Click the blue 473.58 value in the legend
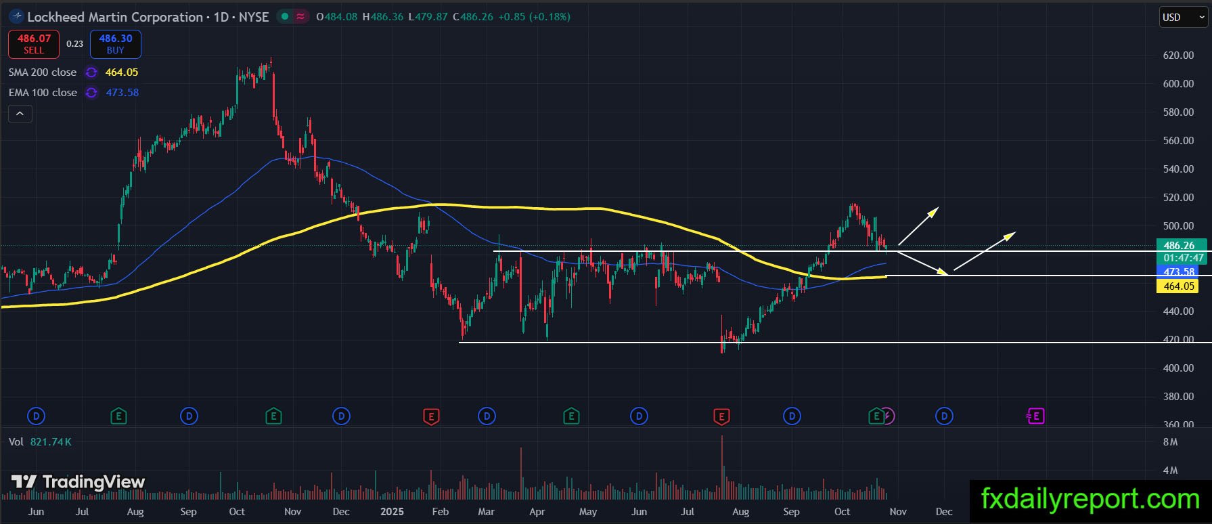The width and height of the screenshot is (1212, 524). (x=122, y=93)
